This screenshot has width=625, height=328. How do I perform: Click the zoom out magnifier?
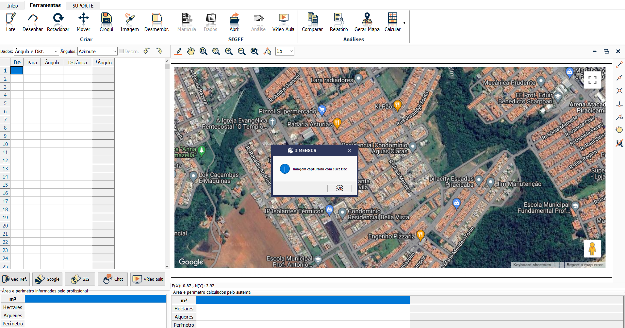[241, 51]
